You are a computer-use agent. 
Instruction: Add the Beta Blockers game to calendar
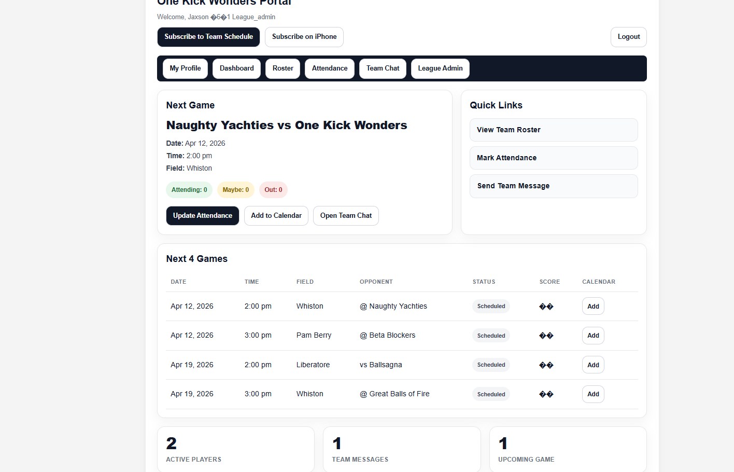tap(593, 336)
